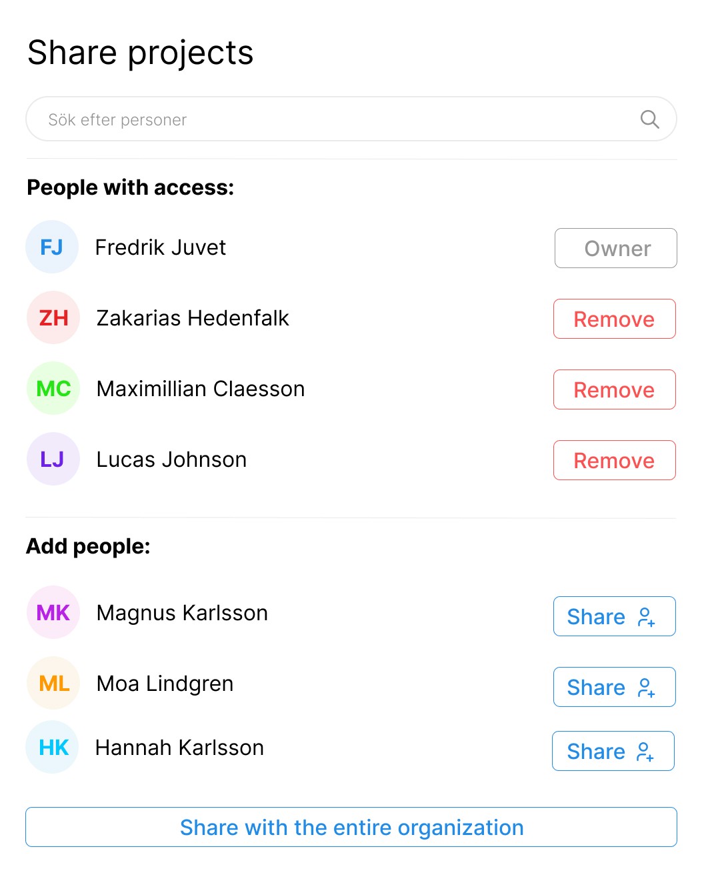This screenshot has width=704, height=879.
Task: Remove Lucas Johnson's access
Action: click(614, 460)
